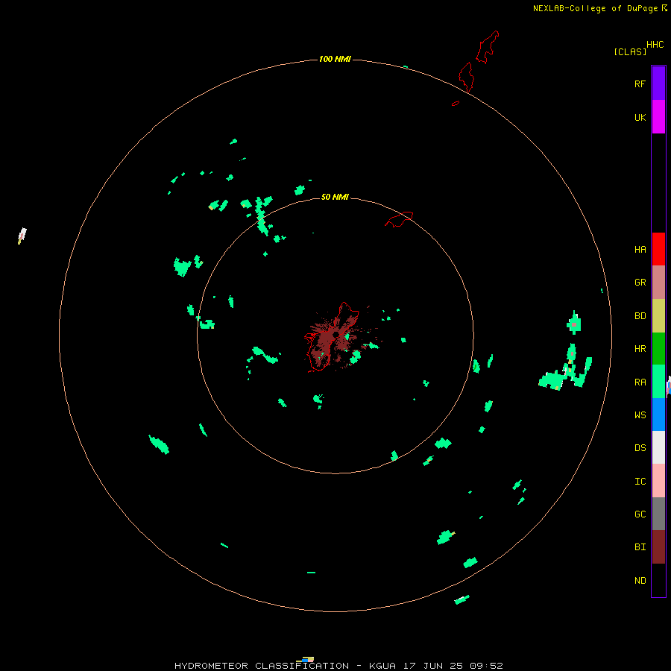Click the HR legend label

[640, 349]
